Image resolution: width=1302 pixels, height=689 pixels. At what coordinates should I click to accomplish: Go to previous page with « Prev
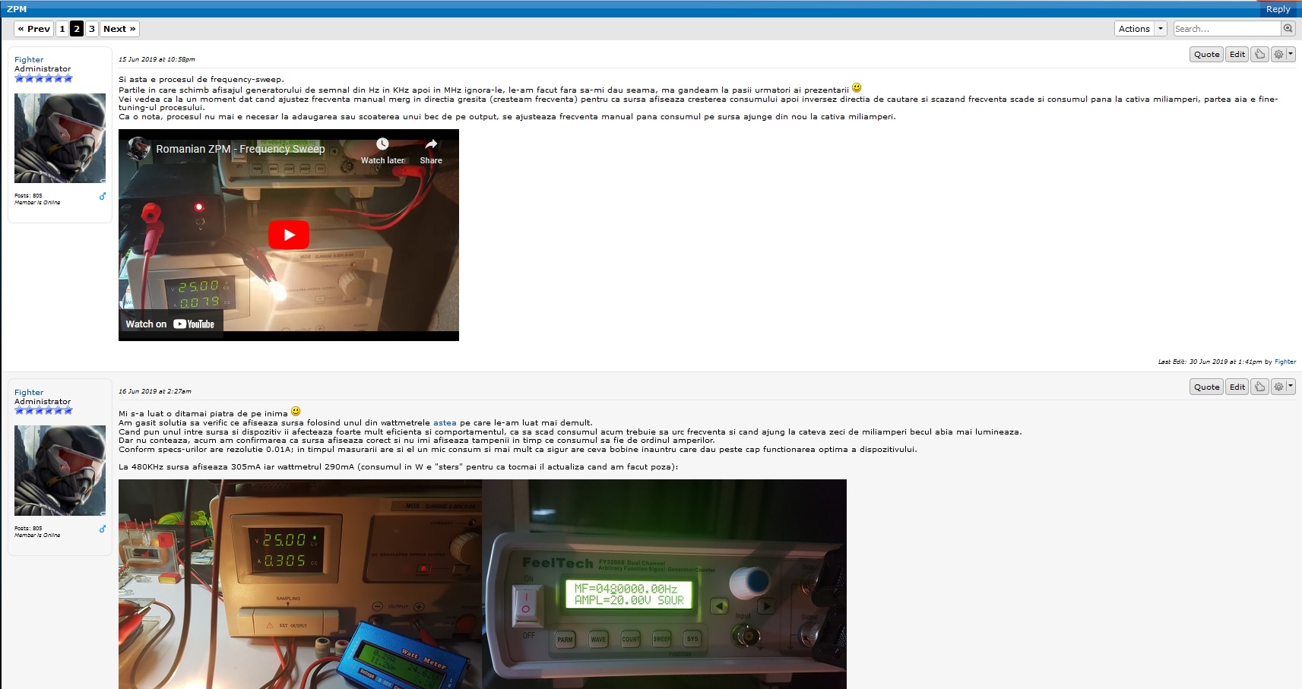tap(34, 29)
